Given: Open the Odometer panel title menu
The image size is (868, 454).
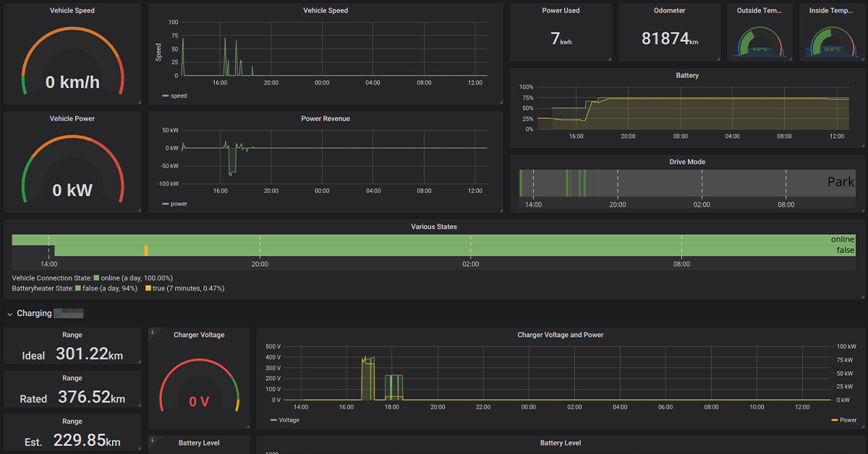Looking at the screenshot, I should pyautogui.click(x=669, y=11).
